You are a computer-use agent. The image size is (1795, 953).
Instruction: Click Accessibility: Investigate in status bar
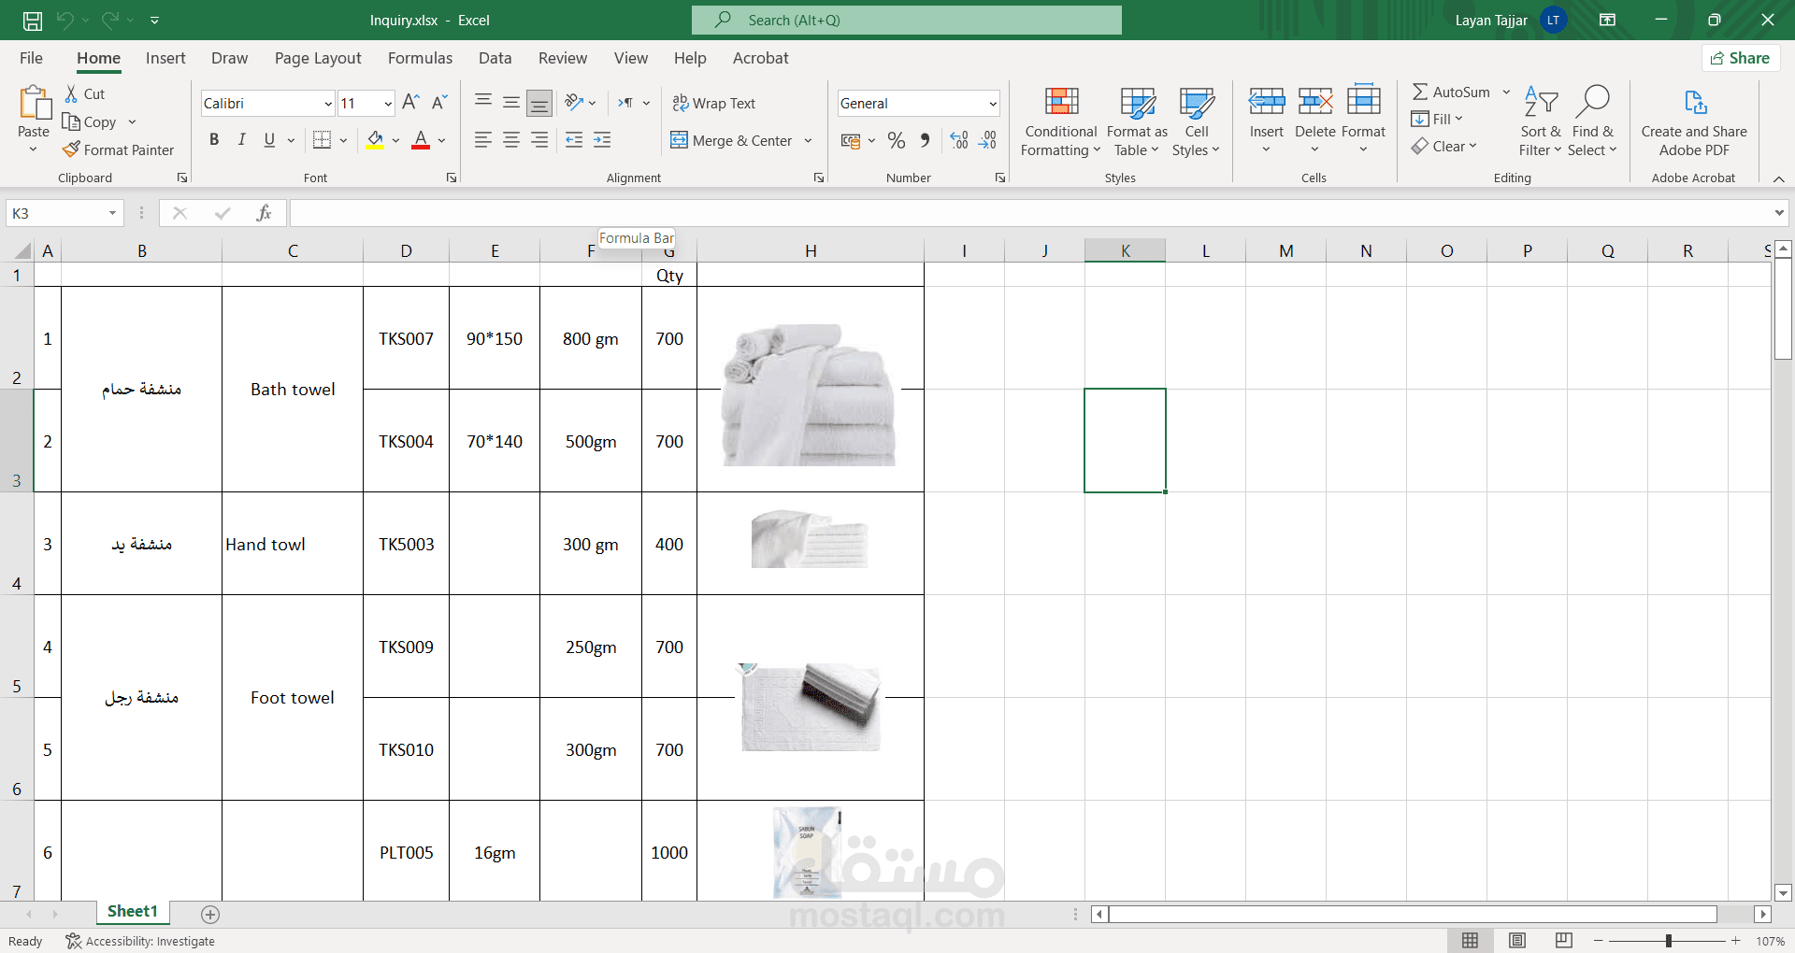pyautogui.click(x=140, y=941)
